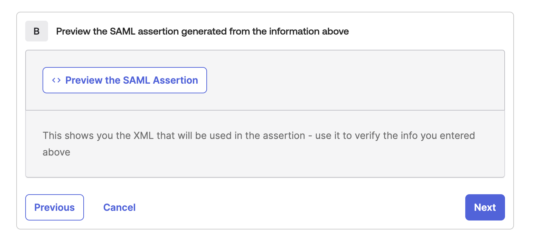Click the word 'above' in the helper text
The width and height of the screenshot is (533, 244).
coord(56,152)
